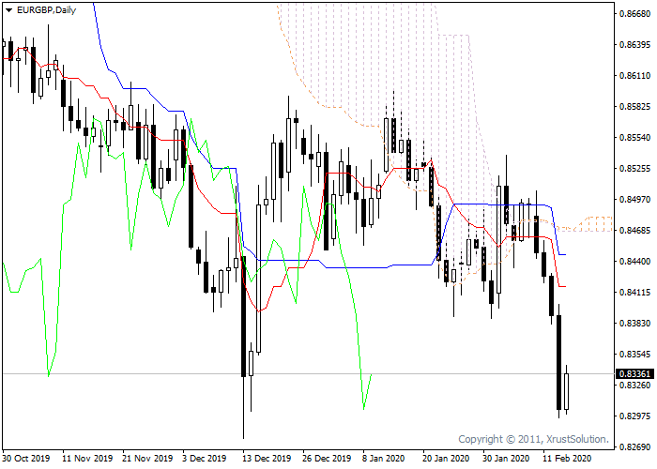The width and height of the screenshot is (657, 469).
Task: Click the 0.85540 price axis label
Action: (635, 138)
